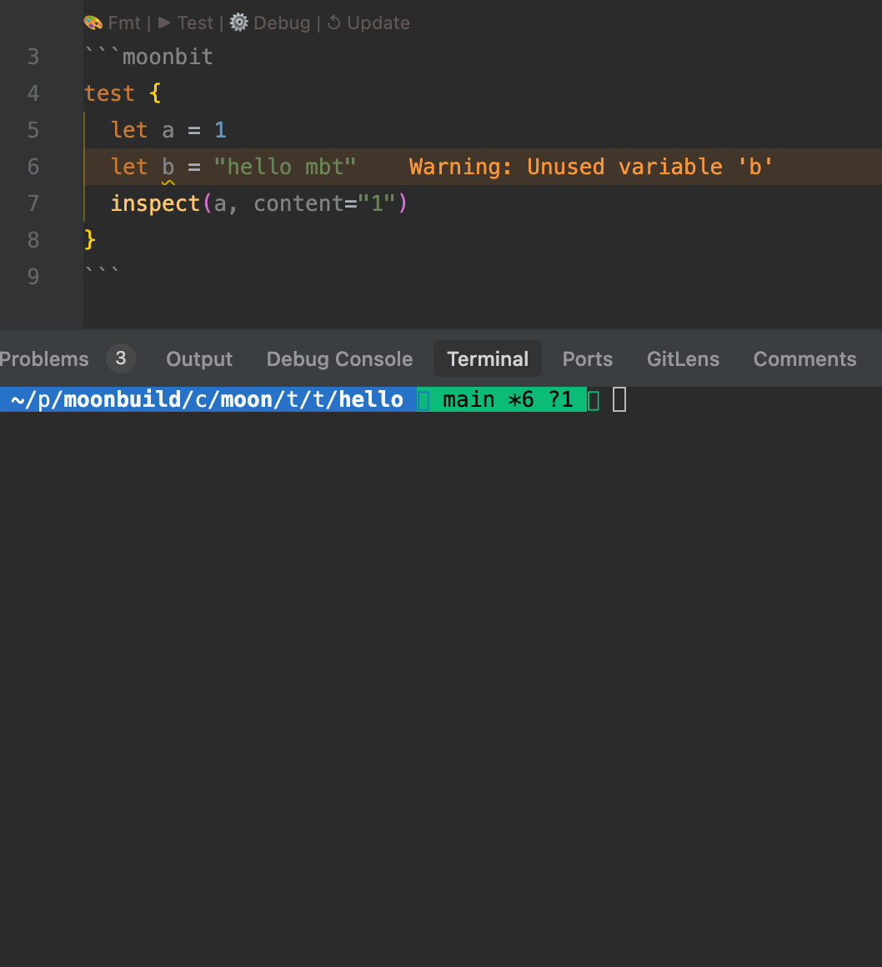Click the Update code lens refresh action
Viewport: 882px width, 967px height.
click(368, 23)
